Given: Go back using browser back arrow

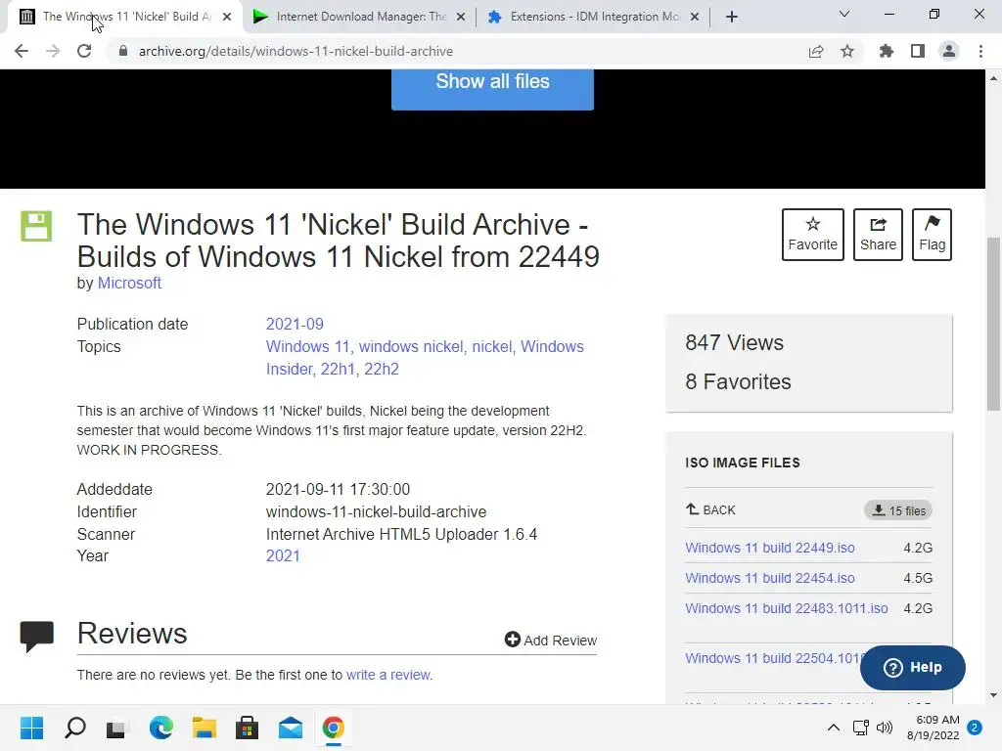Looking at the screenshot, I should point(22,51).
